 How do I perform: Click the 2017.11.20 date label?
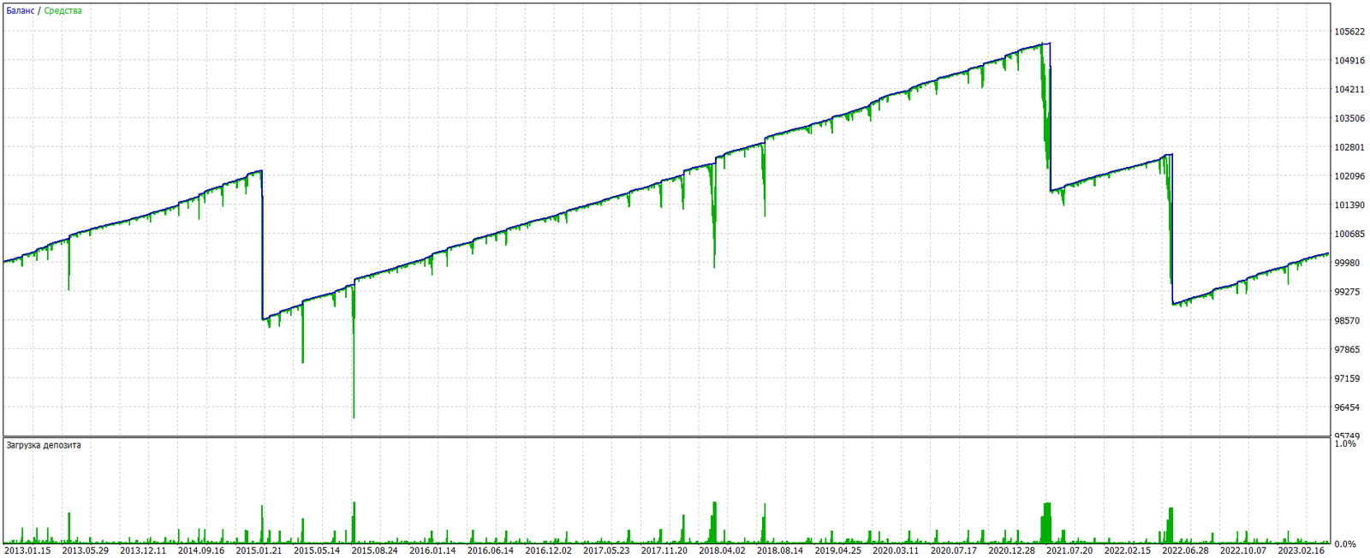coord(664,550)
